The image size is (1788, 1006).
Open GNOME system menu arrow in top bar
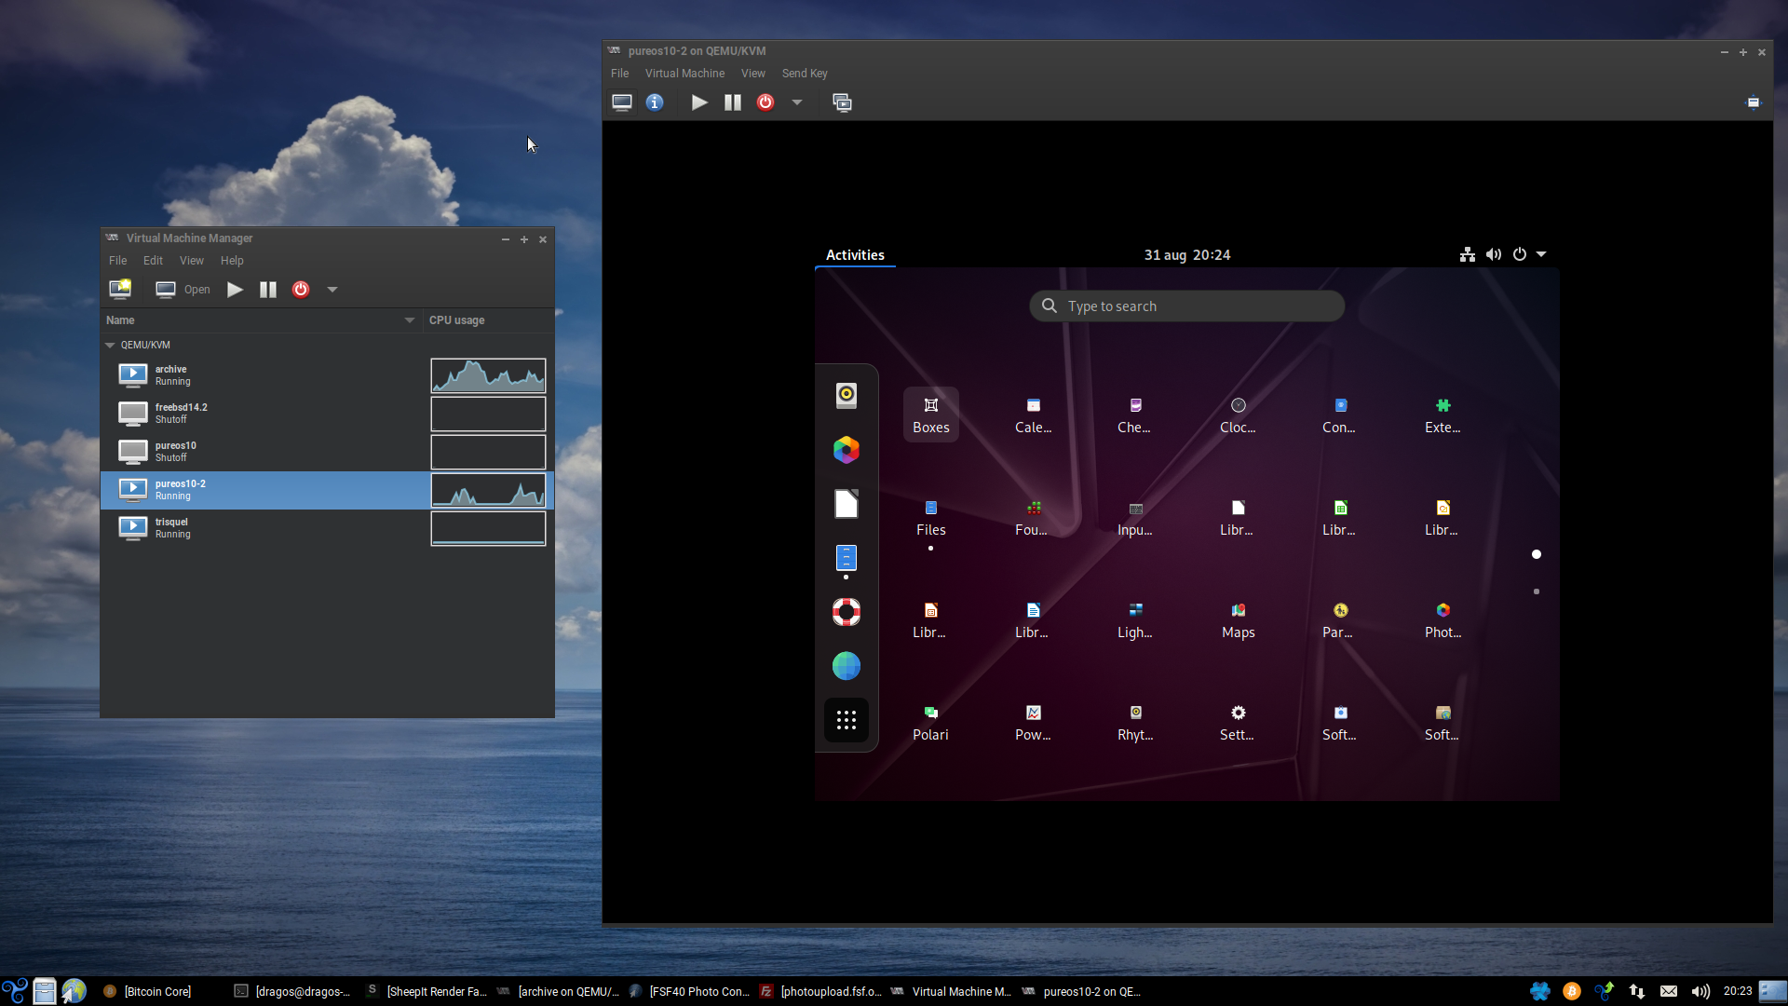pos(1541,254)
